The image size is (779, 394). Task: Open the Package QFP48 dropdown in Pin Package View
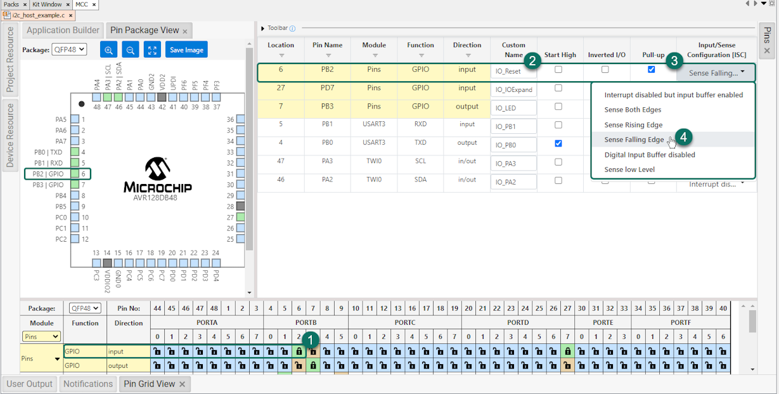coord(69,49)
